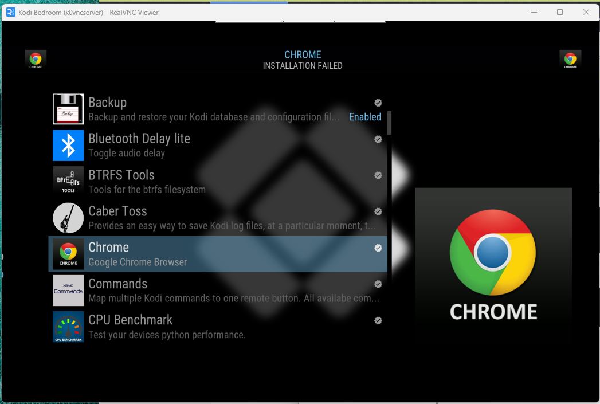Close the RealVNC Viewer window
600x404 pixels.
tap(586, 12)
